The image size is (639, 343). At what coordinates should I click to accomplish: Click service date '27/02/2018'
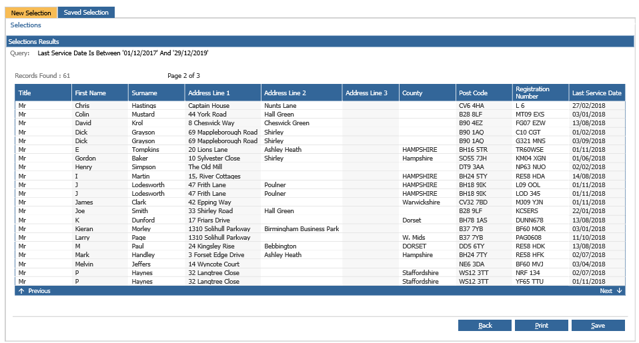(588, 105)
